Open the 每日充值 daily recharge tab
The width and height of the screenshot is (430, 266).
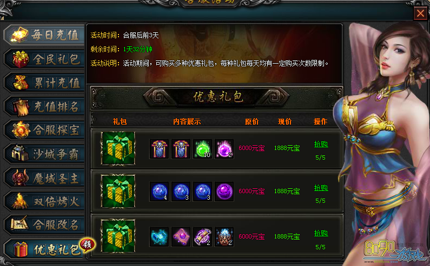(x=45, y=35)
